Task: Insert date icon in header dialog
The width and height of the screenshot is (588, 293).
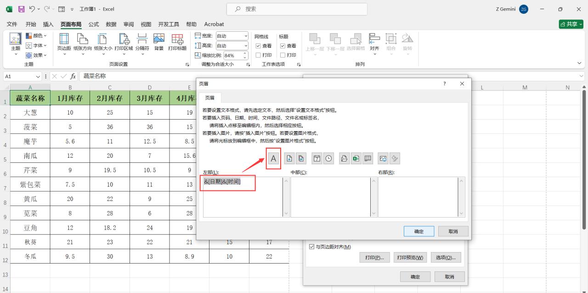Action: click(x=317, y=158)
